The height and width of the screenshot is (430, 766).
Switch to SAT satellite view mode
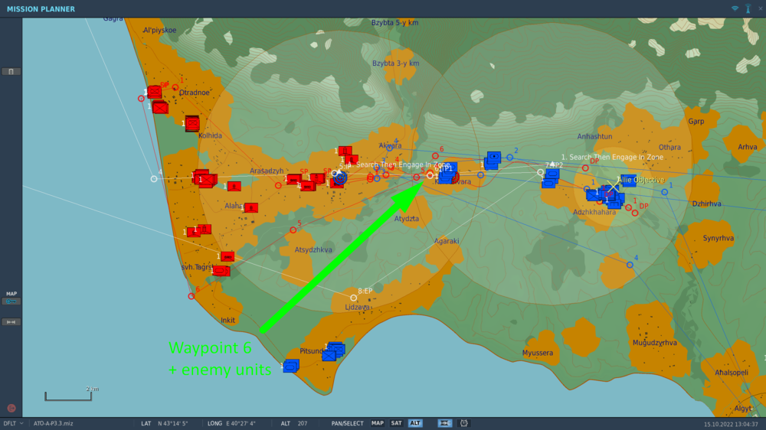(396, 423)
